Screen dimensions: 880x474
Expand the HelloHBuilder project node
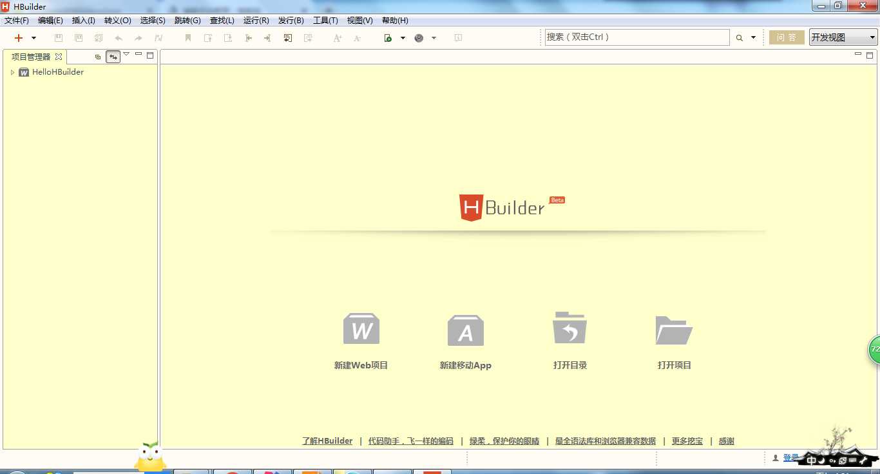coord(12,72)
